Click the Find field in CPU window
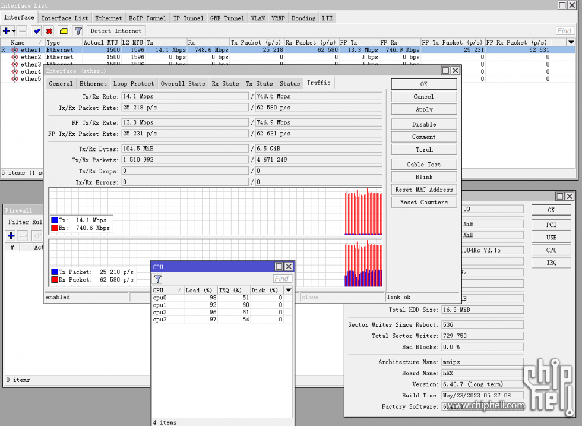The image size is (582, 426). pos(283,279)
